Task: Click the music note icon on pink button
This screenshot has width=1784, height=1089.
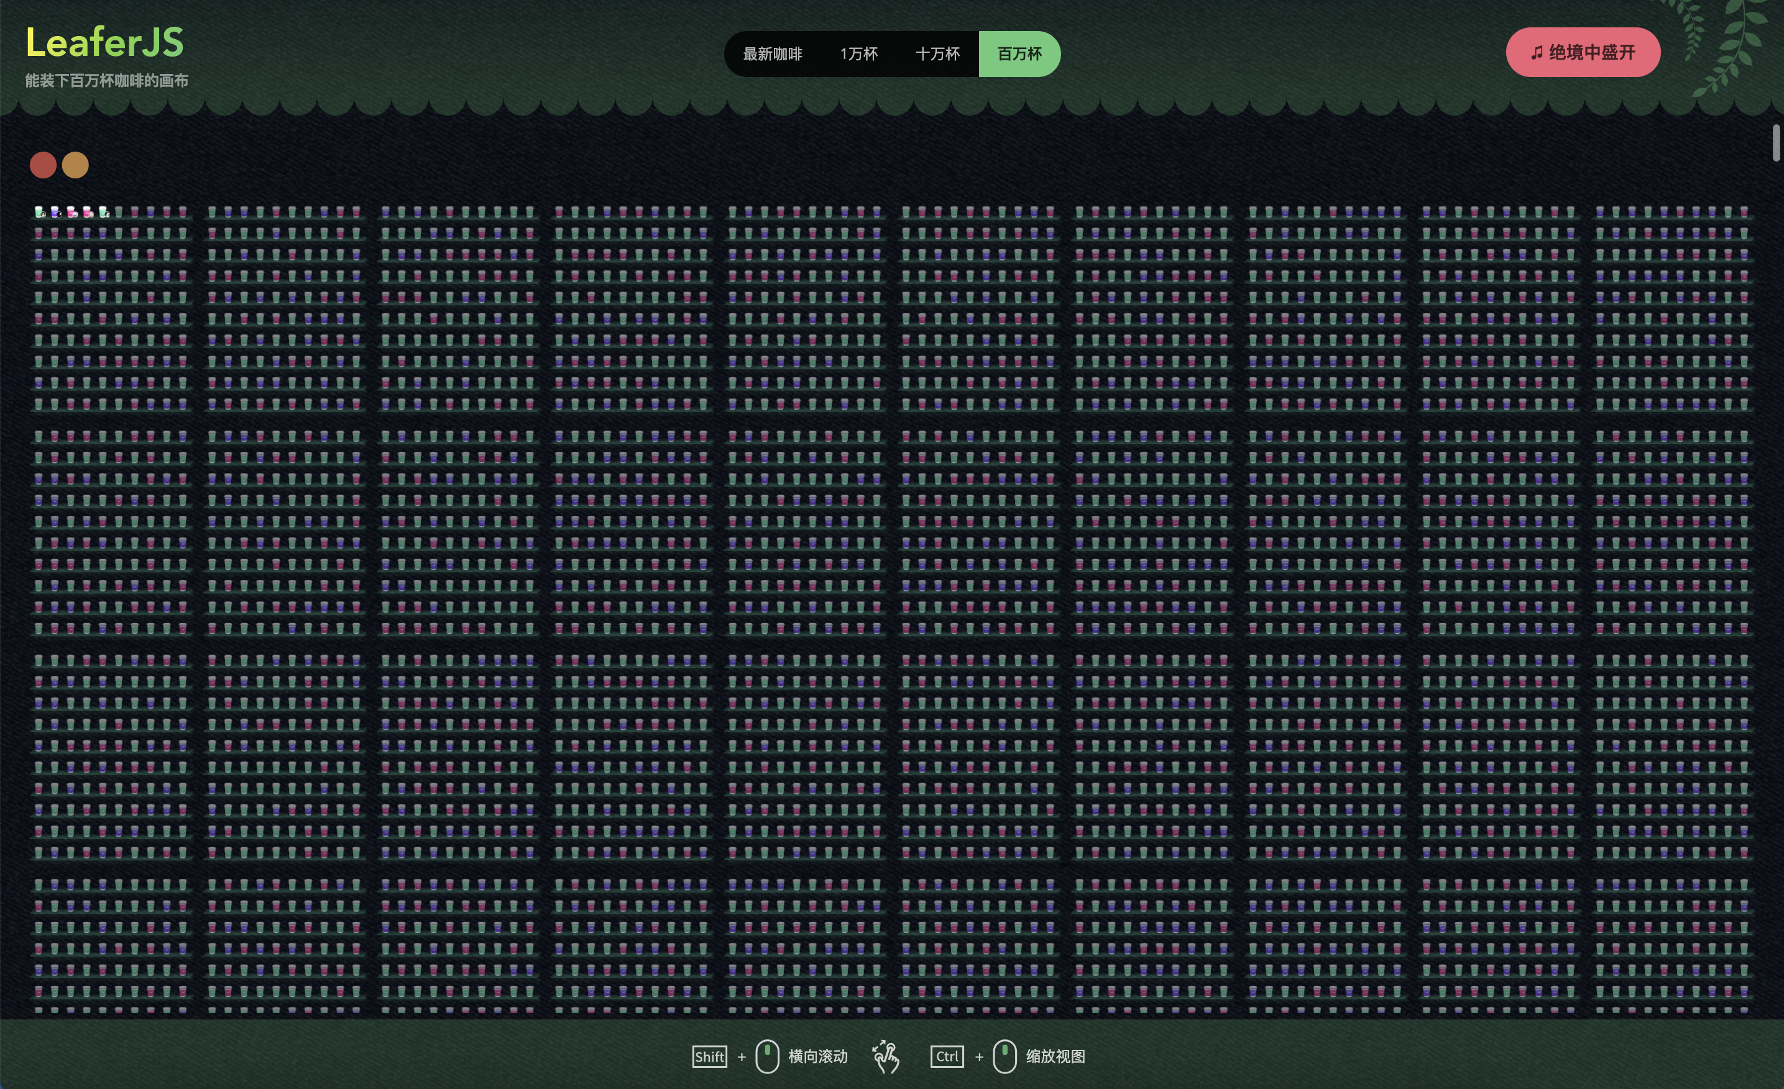Action: pos(1537,53)
